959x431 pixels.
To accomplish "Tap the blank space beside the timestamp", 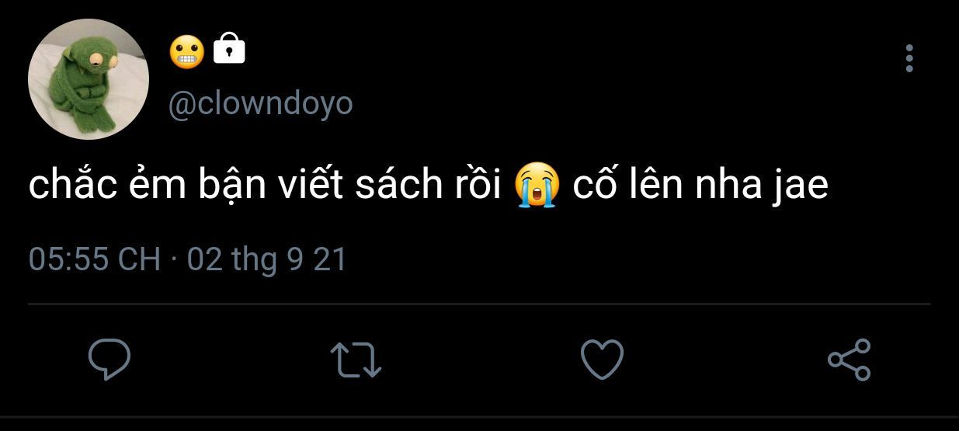I will coord(637,259).
